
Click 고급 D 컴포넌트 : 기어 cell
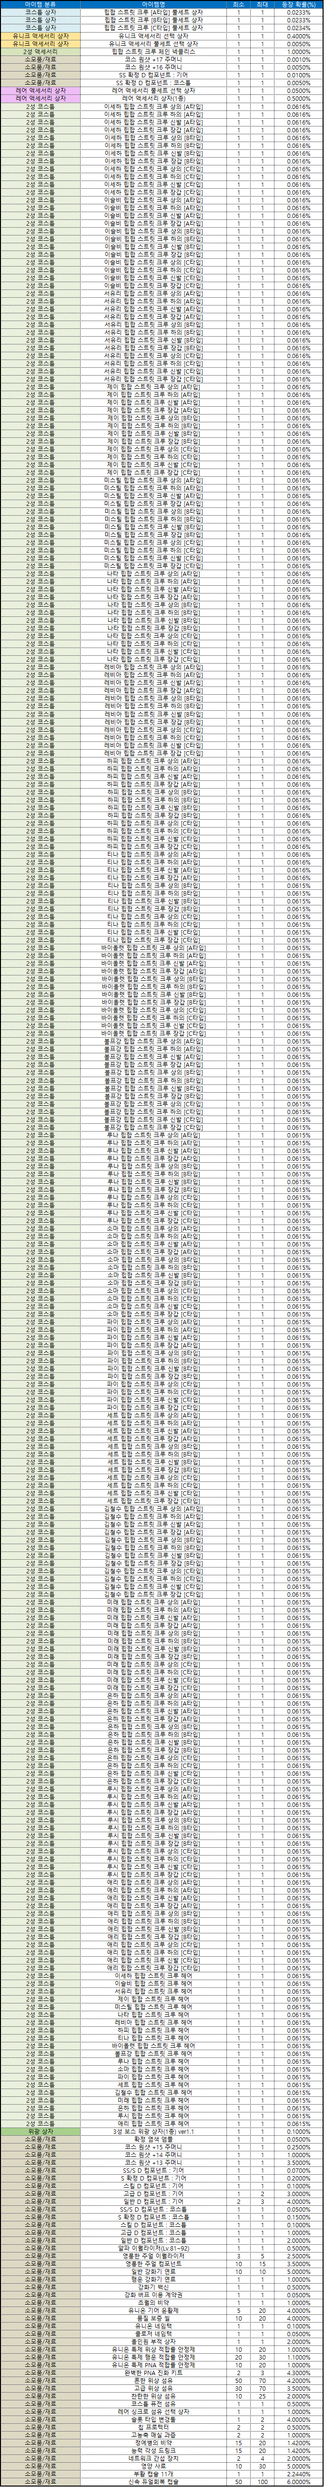[154, 2193]
